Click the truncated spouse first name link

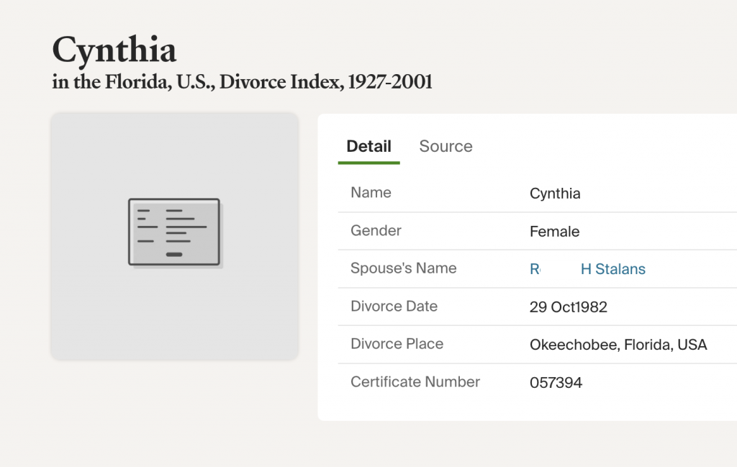coord(535,269)
